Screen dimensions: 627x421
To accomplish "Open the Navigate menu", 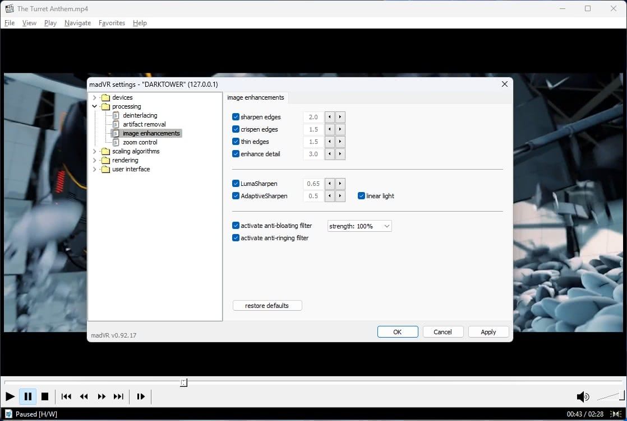I will [77, 23].
